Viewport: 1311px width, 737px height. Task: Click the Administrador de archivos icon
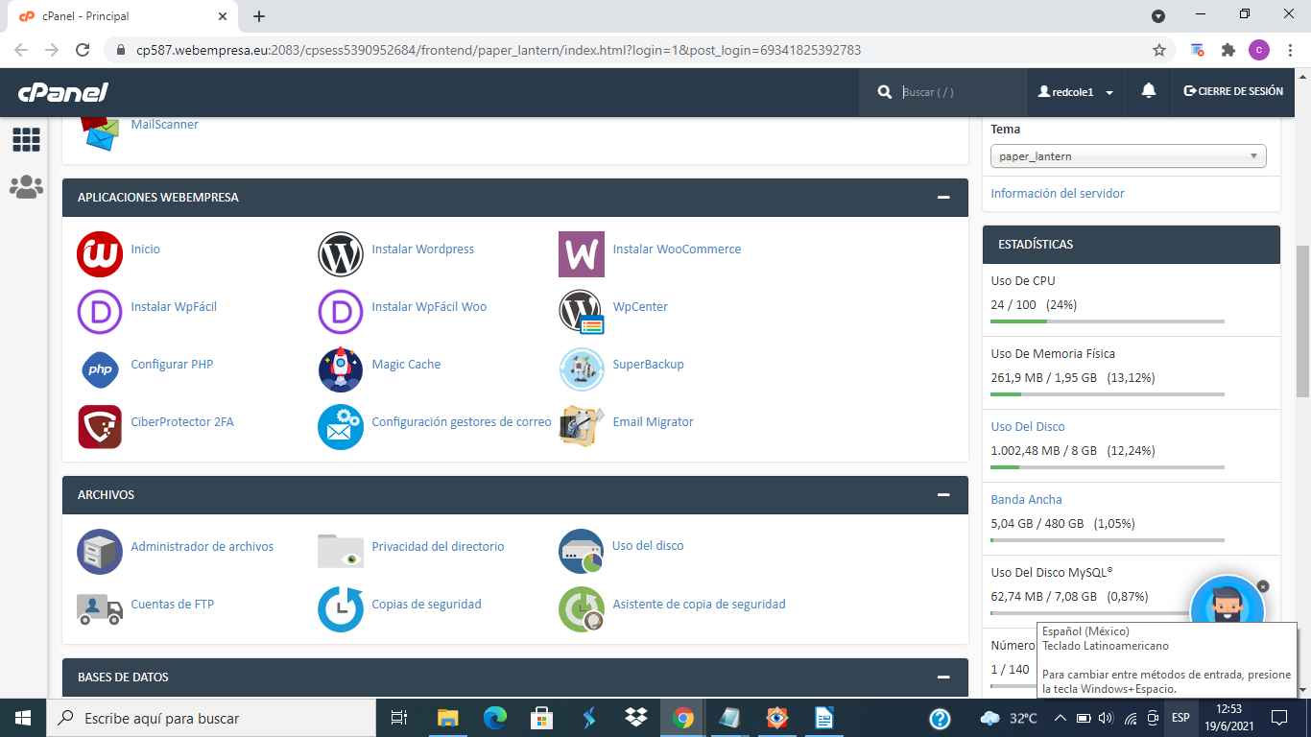pyautogui.click(x=100, y=552)
